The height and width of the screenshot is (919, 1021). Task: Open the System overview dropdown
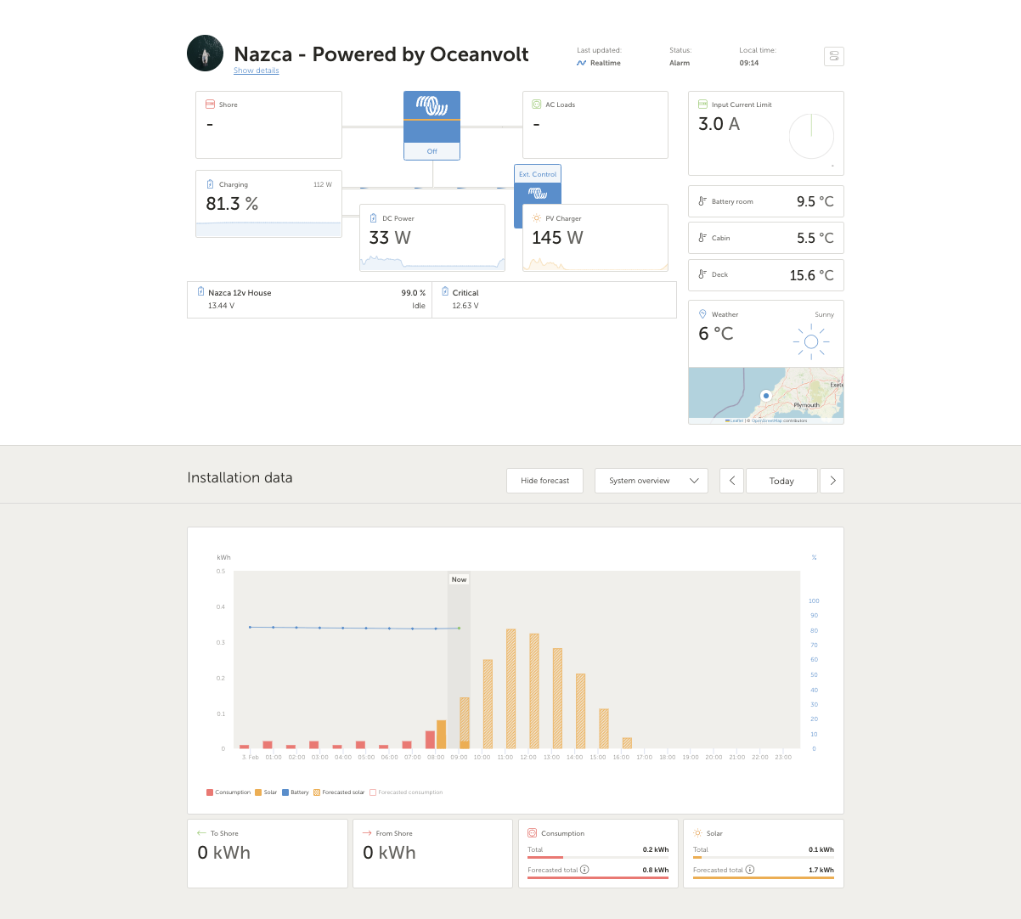(652, 481)
